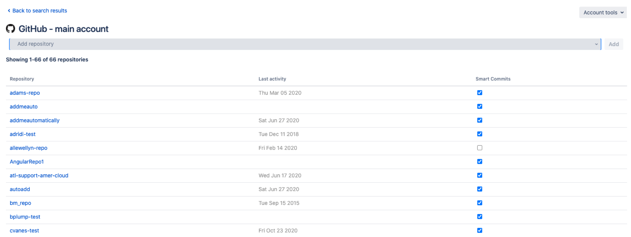The width and height of the screenshot is (631, 237).
Task: Open the adams-repo repository link
Action: tap(25, 93)
